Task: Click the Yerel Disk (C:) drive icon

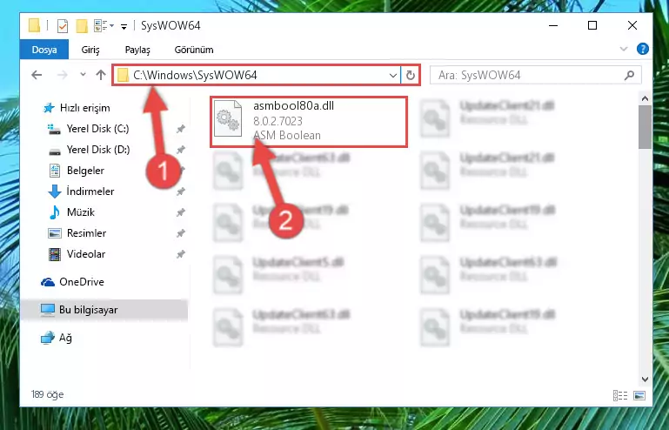Action: (x=54, y=129)
